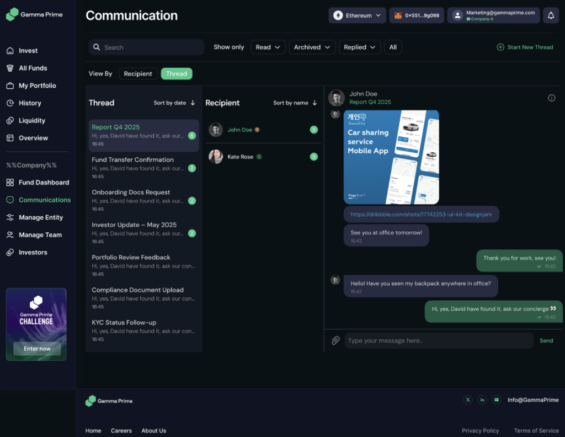Screen dimensions: 565x437
Task: Click John Doe's avatar in chat header
Action: [337, 98]
